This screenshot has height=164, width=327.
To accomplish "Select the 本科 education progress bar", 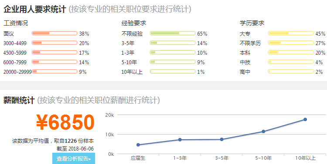I will (x=291, y=52).
